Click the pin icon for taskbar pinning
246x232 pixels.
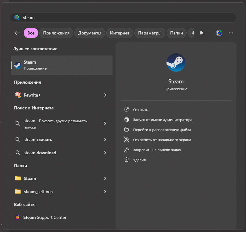point(127,150)
